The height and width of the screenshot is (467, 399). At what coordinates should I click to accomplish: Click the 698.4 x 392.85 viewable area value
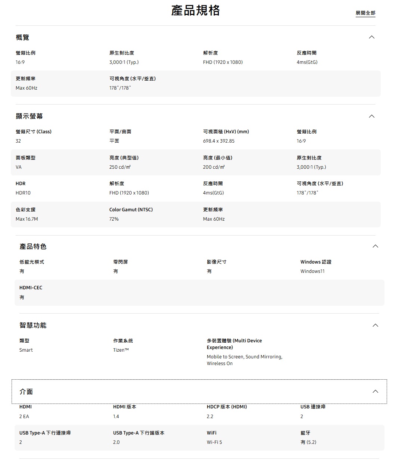[219, 141]
